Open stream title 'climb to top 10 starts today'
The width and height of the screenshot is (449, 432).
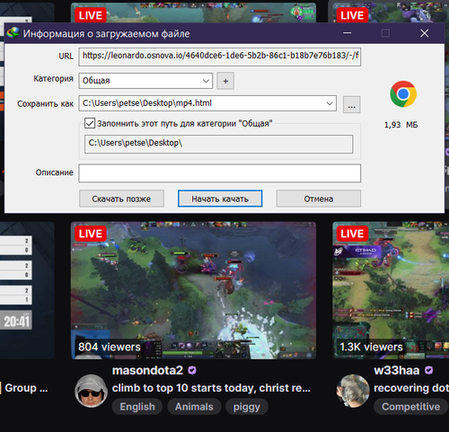click(211, 388)
